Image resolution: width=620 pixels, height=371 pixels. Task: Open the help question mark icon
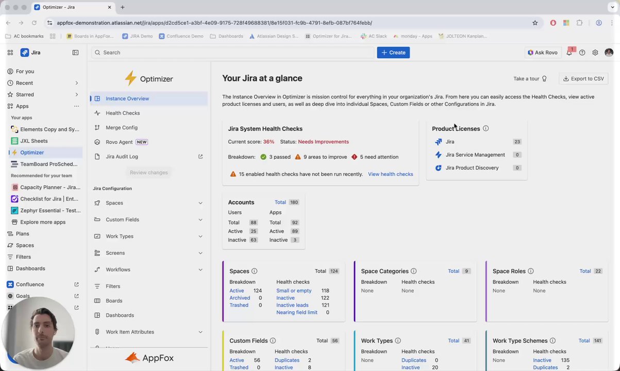pos(582,53)
